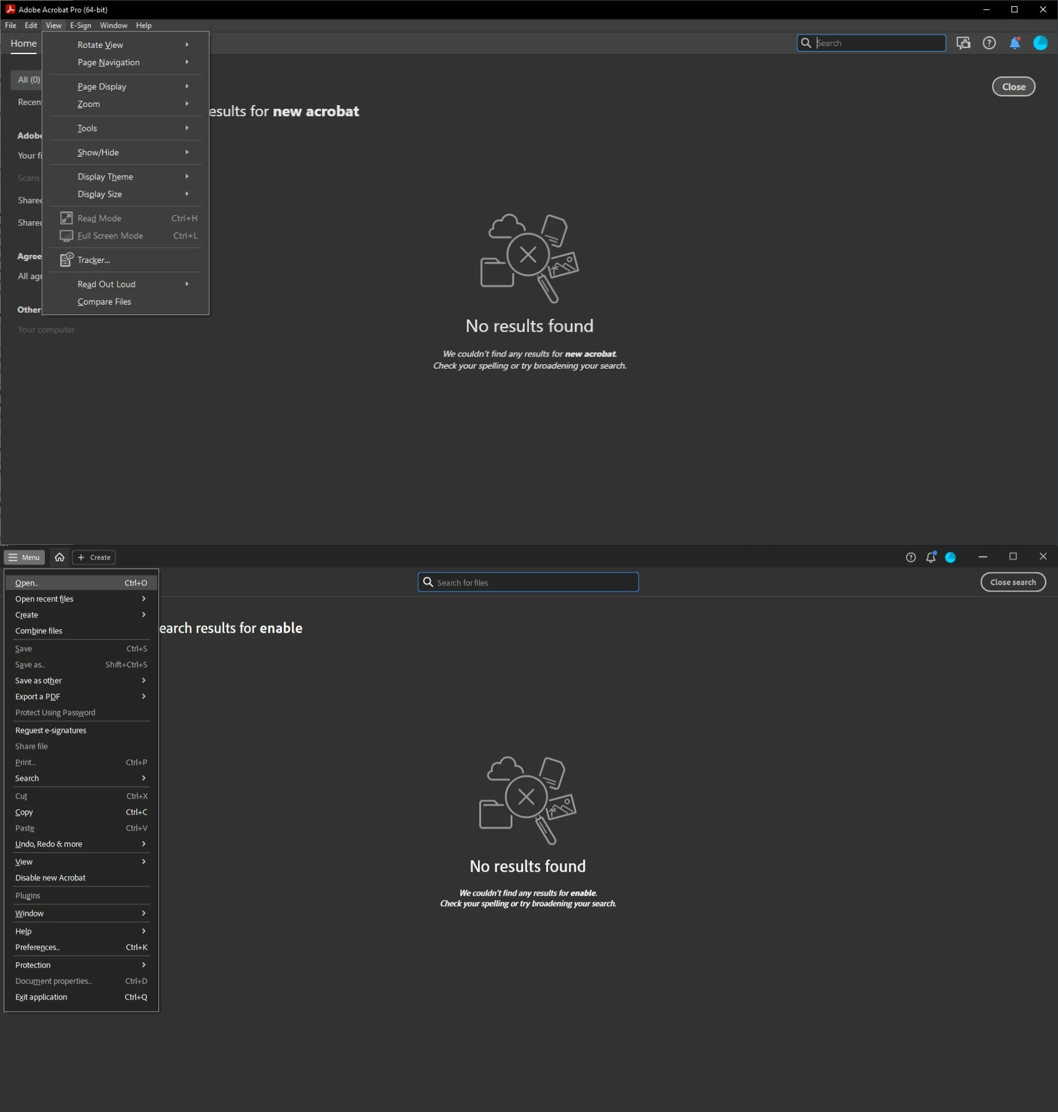This screenshot has height=1112, width=1058.
Task: Choose Exit application
Action: pos(81,996)
